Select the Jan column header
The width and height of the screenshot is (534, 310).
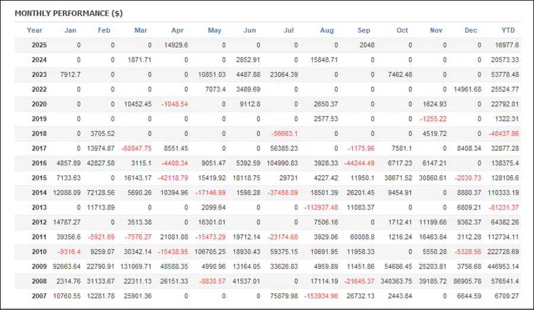71,30
